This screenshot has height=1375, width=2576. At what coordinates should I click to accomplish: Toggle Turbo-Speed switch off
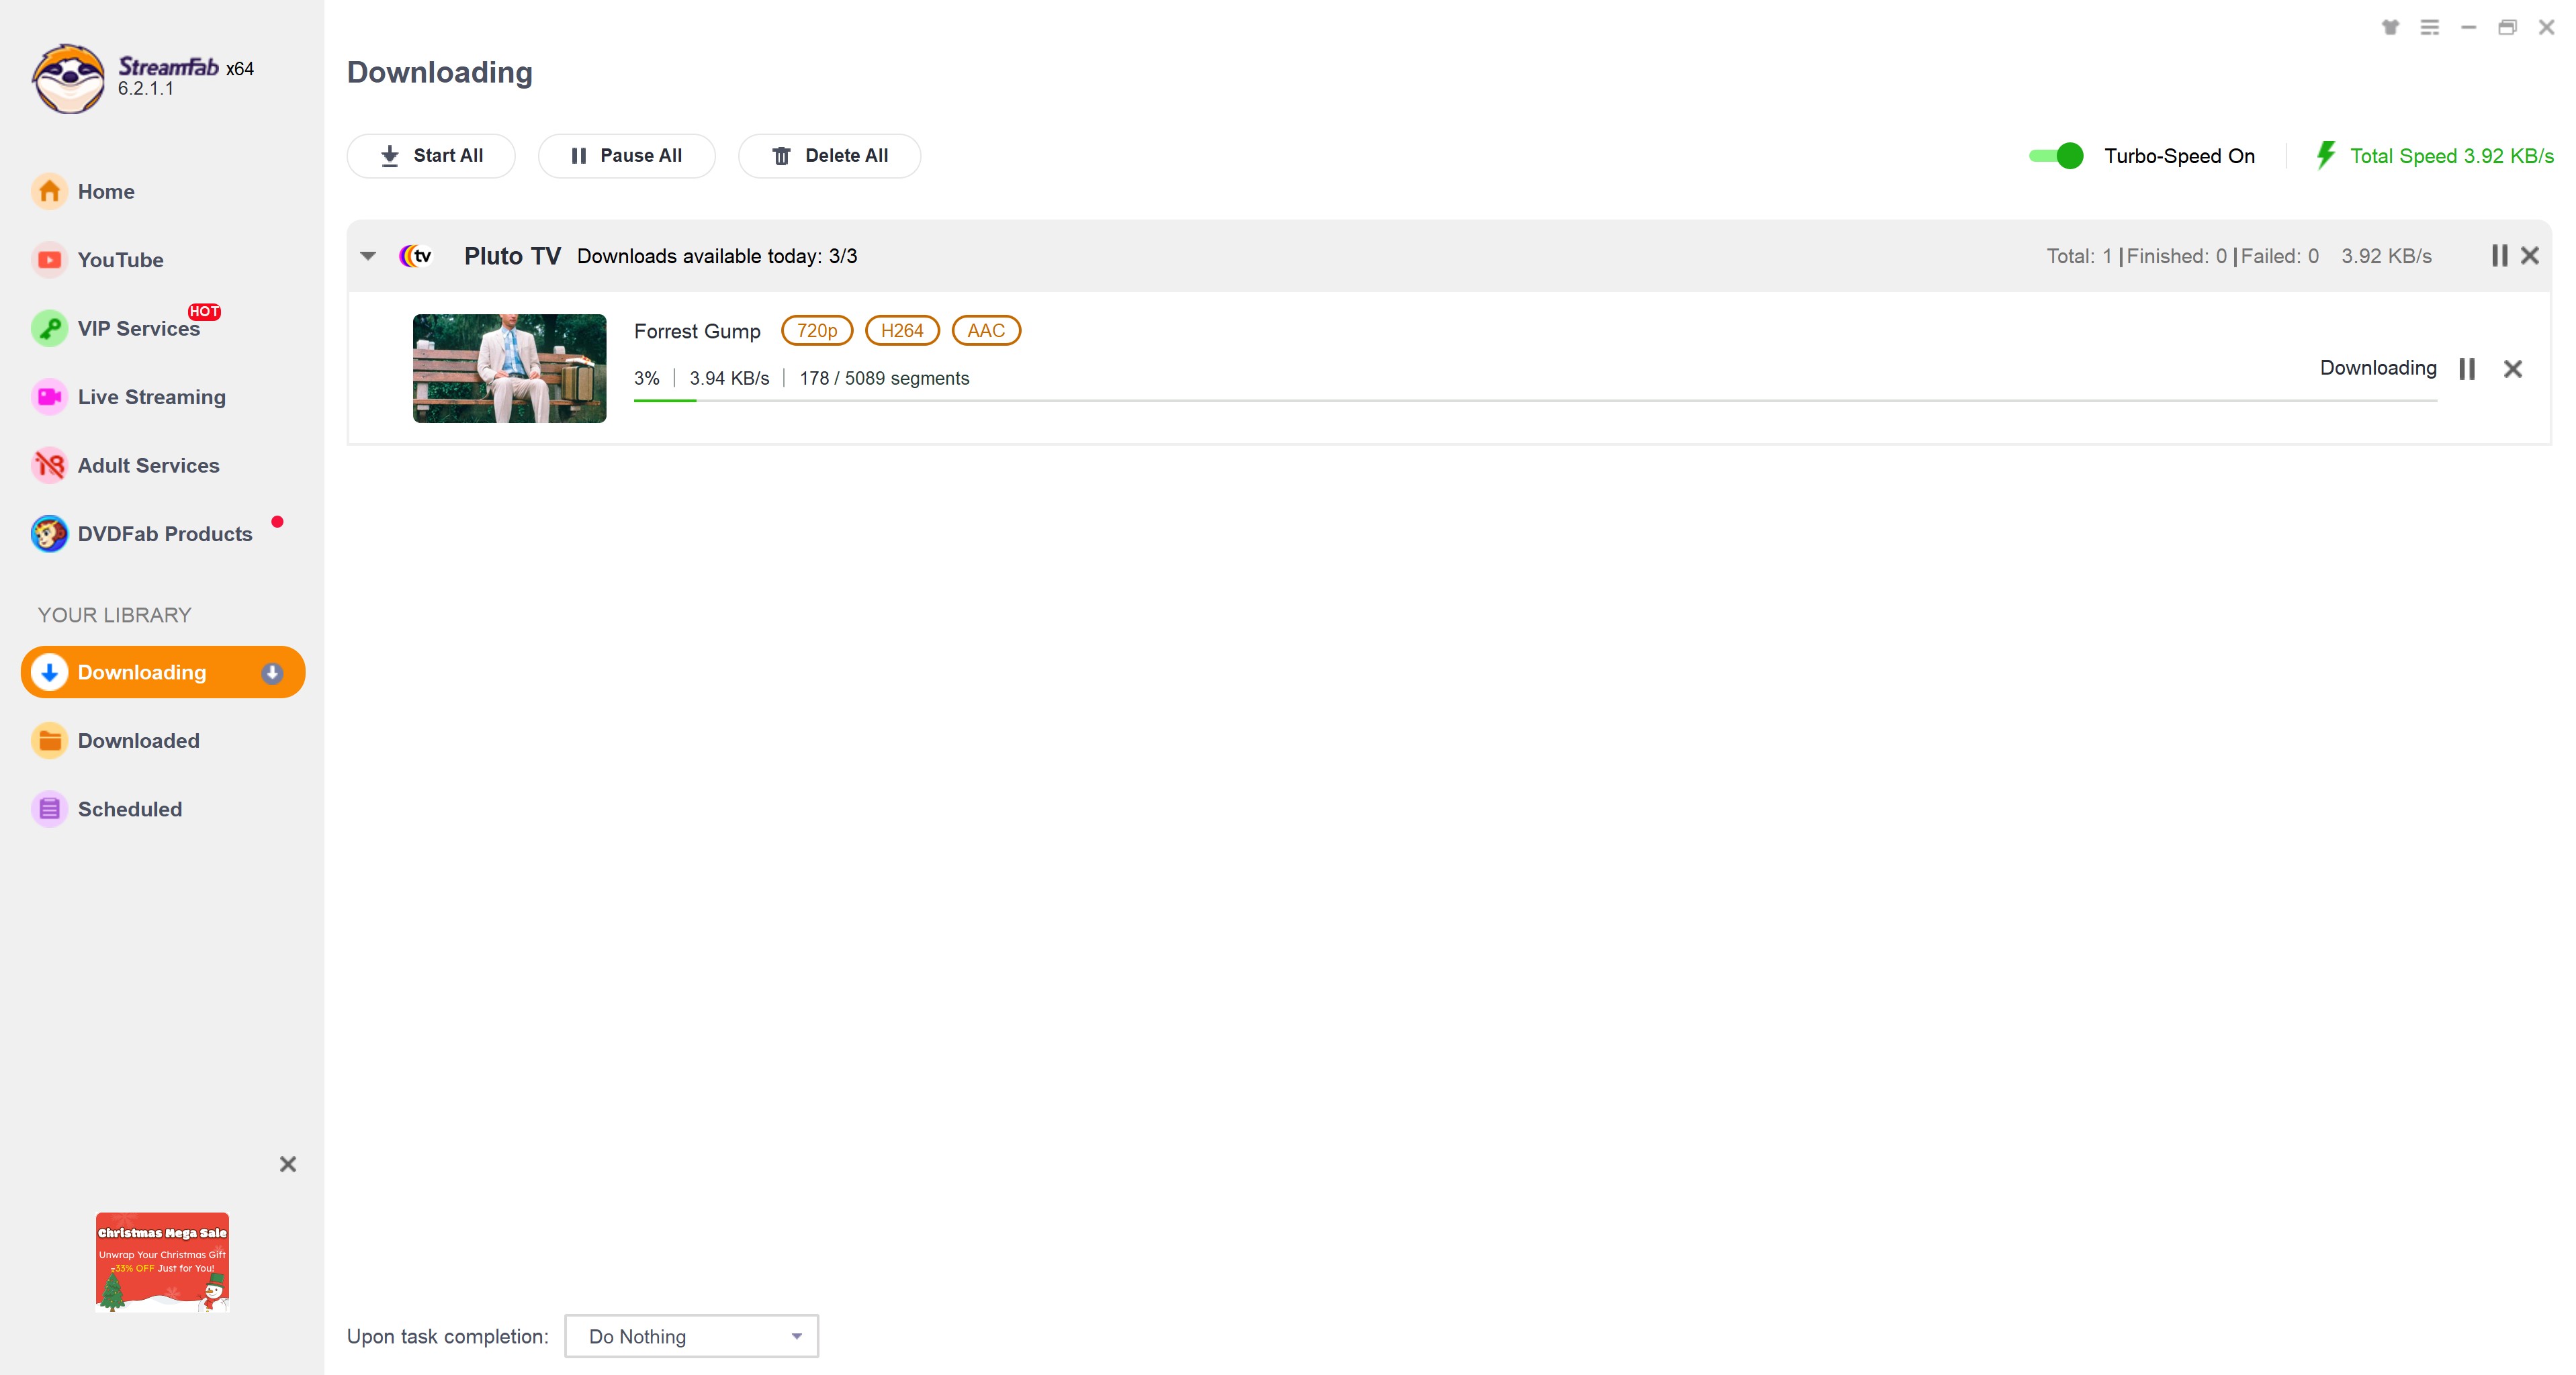tap(2056, 156)
